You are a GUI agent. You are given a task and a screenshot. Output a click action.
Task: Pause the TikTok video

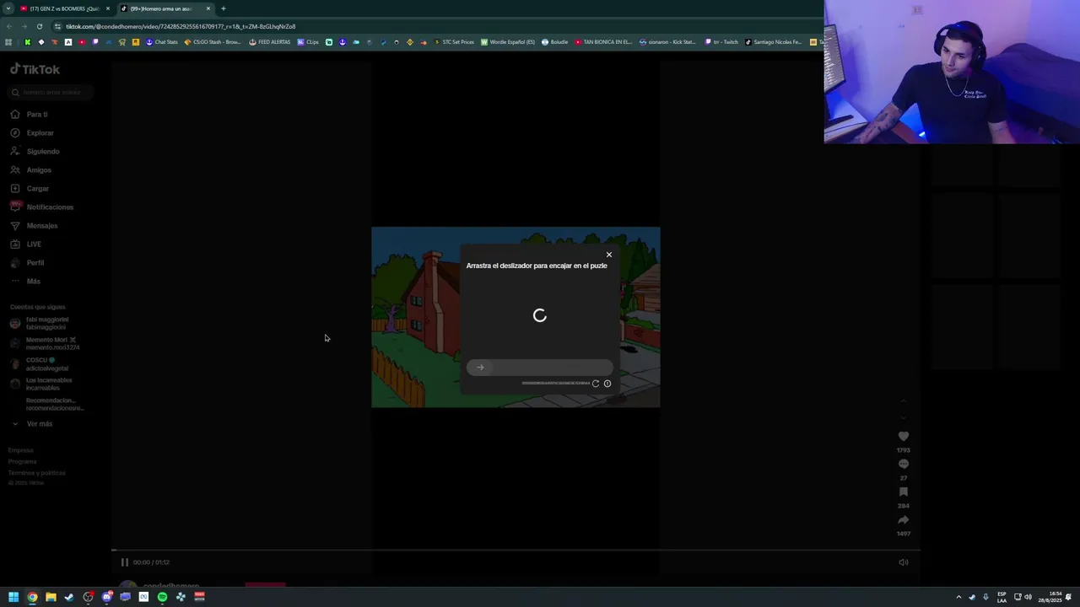tap(124, 562)
